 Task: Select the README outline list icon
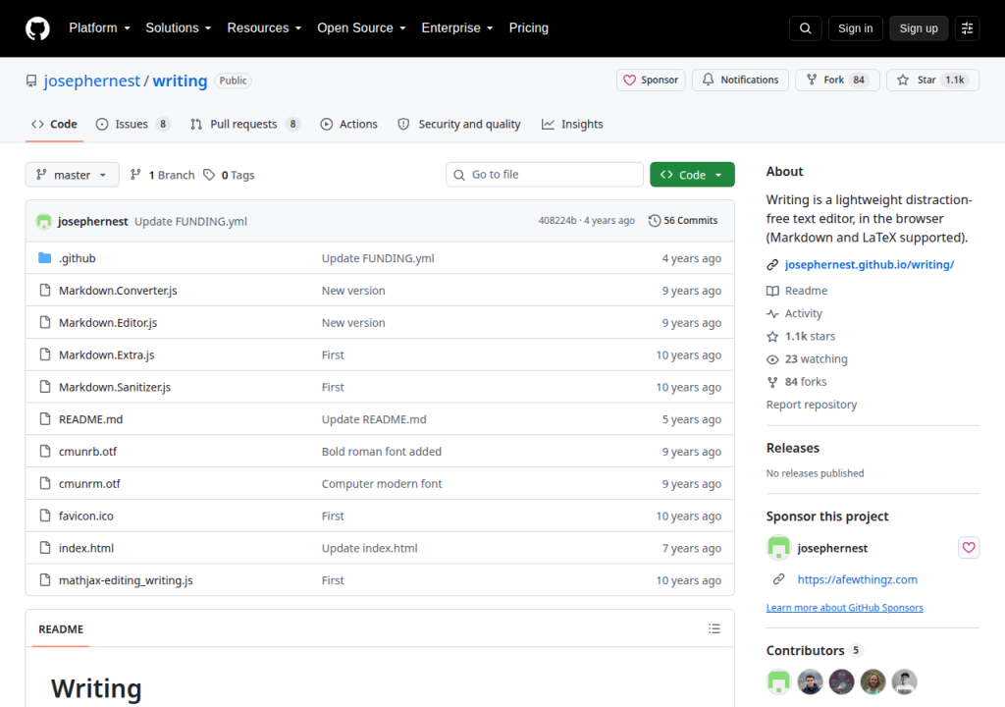point(714,628)
